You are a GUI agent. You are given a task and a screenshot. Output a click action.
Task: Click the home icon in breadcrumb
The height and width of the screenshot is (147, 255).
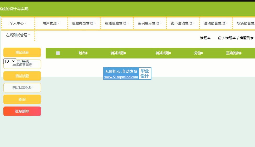tap(220, 38)
